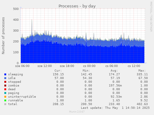Click sleeping average value 174.27
The width and height of the screenshot is (154, 115).
tap(114, 74)
